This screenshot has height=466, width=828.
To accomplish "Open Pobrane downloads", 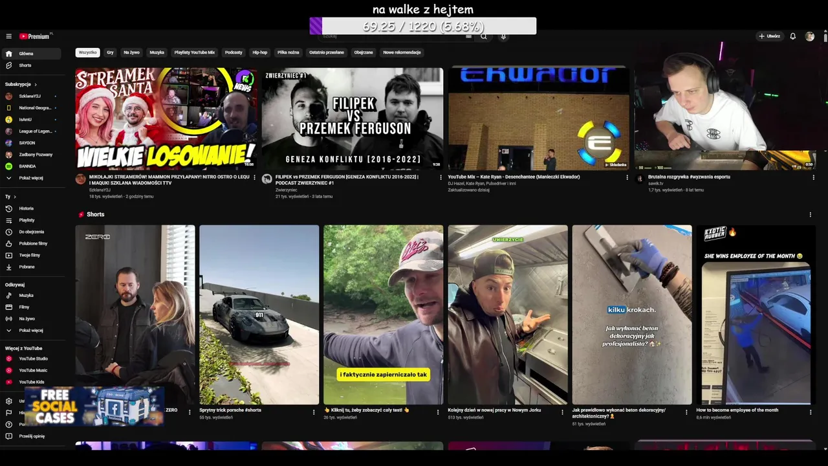I will click(32, 267).
